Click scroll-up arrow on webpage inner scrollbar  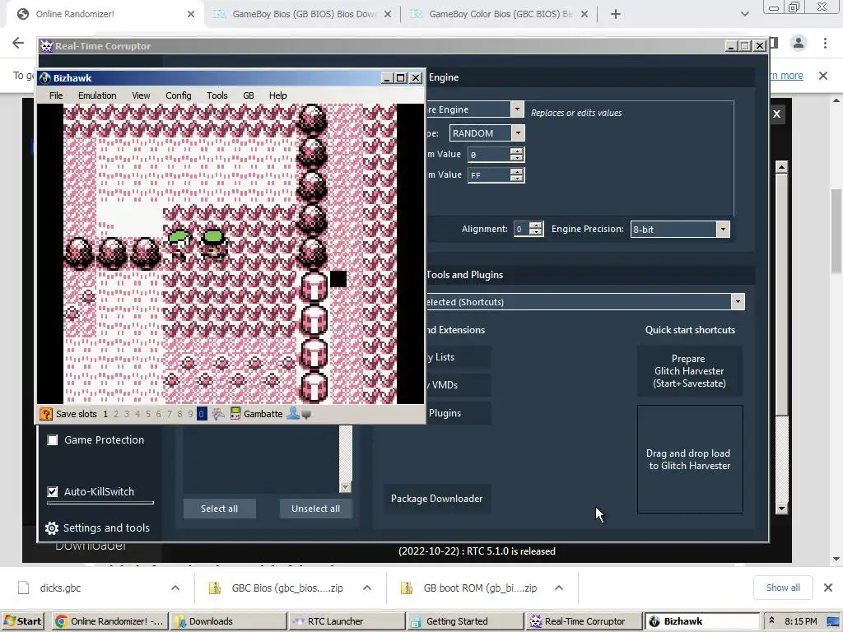[782, 167]
